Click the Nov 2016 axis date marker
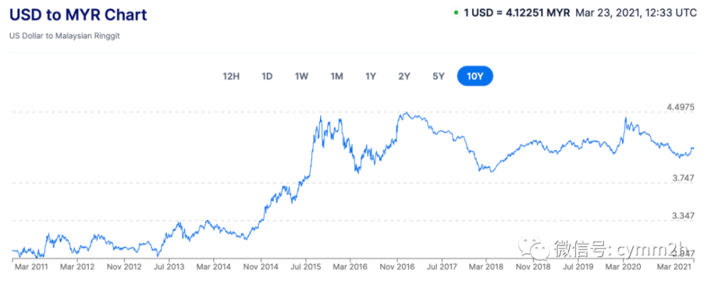711x282 pixels. point(397,266)
